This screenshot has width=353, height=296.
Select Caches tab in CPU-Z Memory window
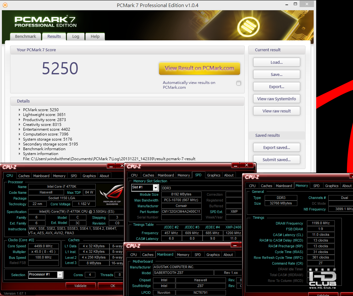click(267, 186)
